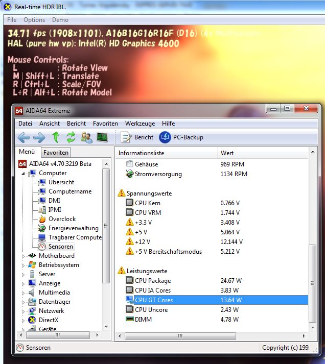This screenshot has width=325, height=364.
Task: Click the AIDA64 forward arrow button
Action: (x=39, y=137)
